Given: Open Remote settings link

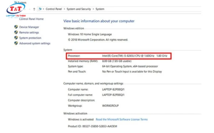Looking at the screenshot, I should pos(29,32).
